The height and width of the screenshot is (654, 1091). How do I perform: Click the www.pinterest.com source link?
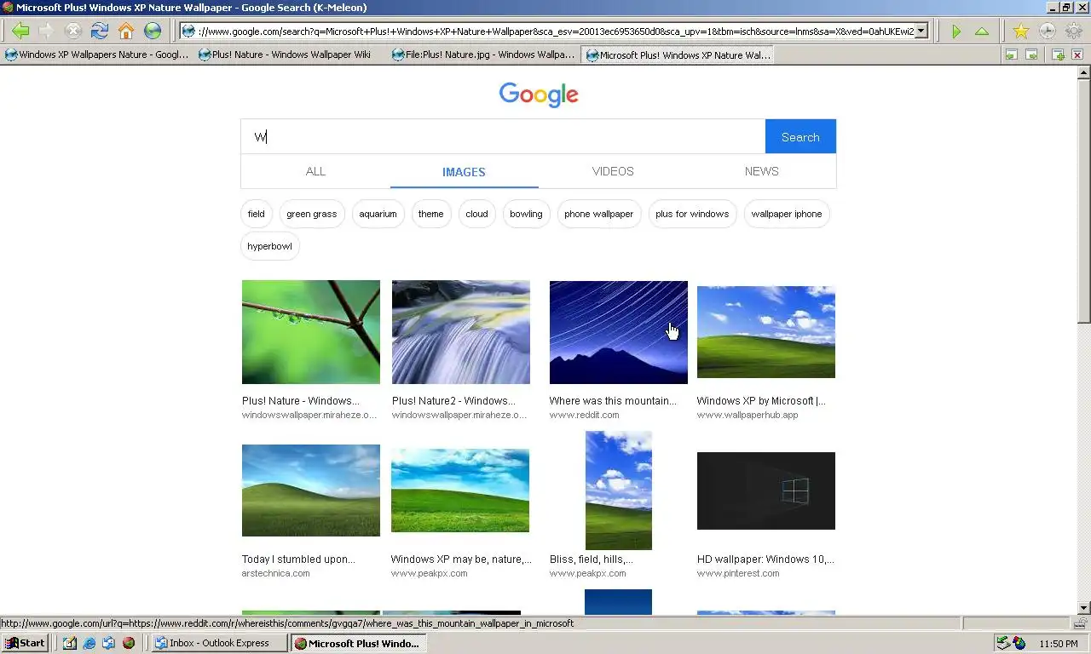(x=738, y=573)
